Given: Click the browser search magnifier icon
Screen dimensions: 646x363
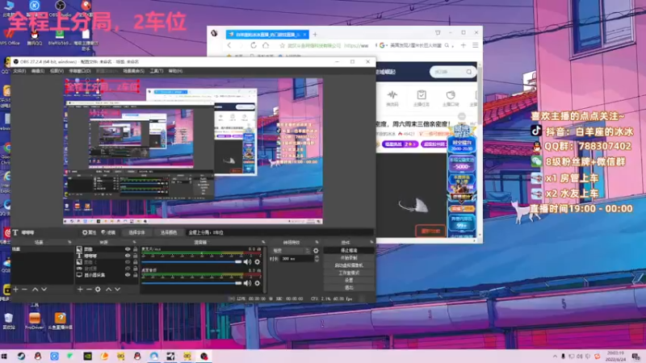Looking at the screenshot, I should tap(447, 45).
